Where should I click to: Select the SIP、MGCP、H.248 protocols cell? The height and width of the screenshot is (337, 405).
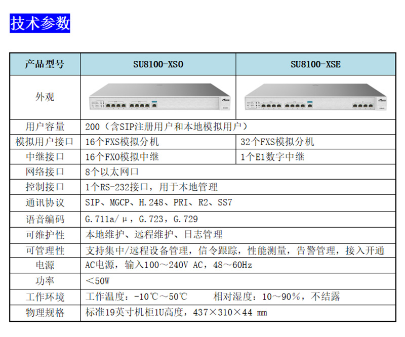coord(238,203)
